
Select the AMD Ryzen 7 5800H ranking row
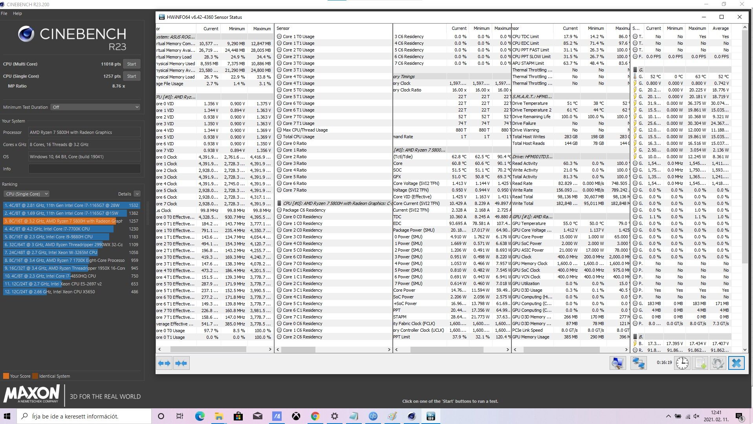point(71,221)
